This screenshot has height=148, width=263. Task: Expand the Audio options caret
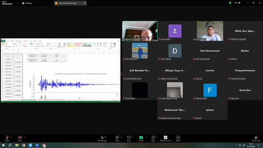(x=12, y=137)
